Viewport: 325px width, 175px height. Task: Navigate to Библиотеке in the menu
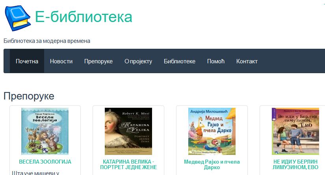[x=180, y=61]
